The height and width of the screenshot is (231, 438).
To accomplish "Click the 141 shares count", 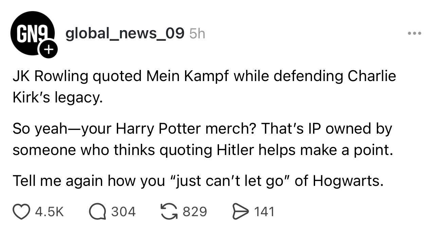I will pyautogui.click(x=264, y=212).
